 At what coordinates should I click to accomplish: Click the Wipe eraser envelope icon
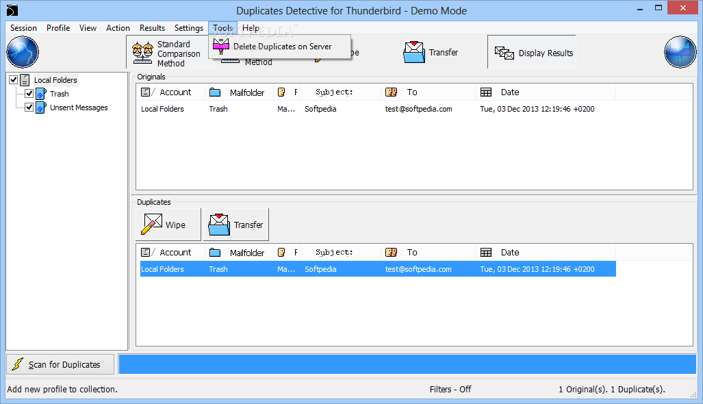(x=151, y=224)
